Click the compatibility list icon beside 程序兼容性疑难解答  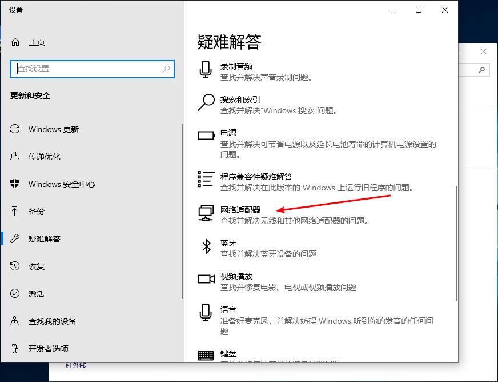pos(205,180)
